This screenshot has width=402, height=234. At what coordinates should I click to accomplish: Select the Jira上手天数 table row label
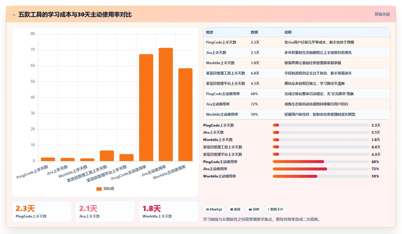pyautogui.click(x=216, y=53)
